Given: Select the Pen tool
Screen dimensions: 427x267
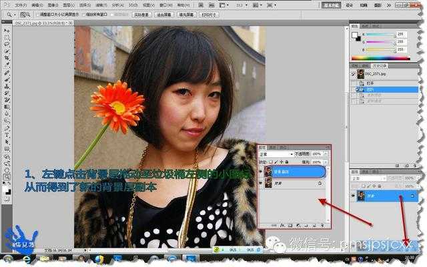Looking at the screenshot, I should [x=7, y=128].
